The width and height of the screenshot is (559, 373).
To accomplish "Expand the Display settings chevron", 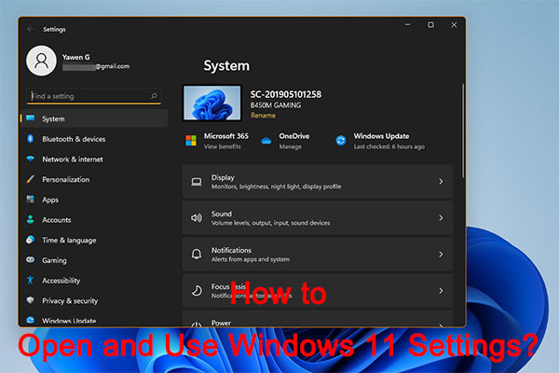I will pos(441,182).
